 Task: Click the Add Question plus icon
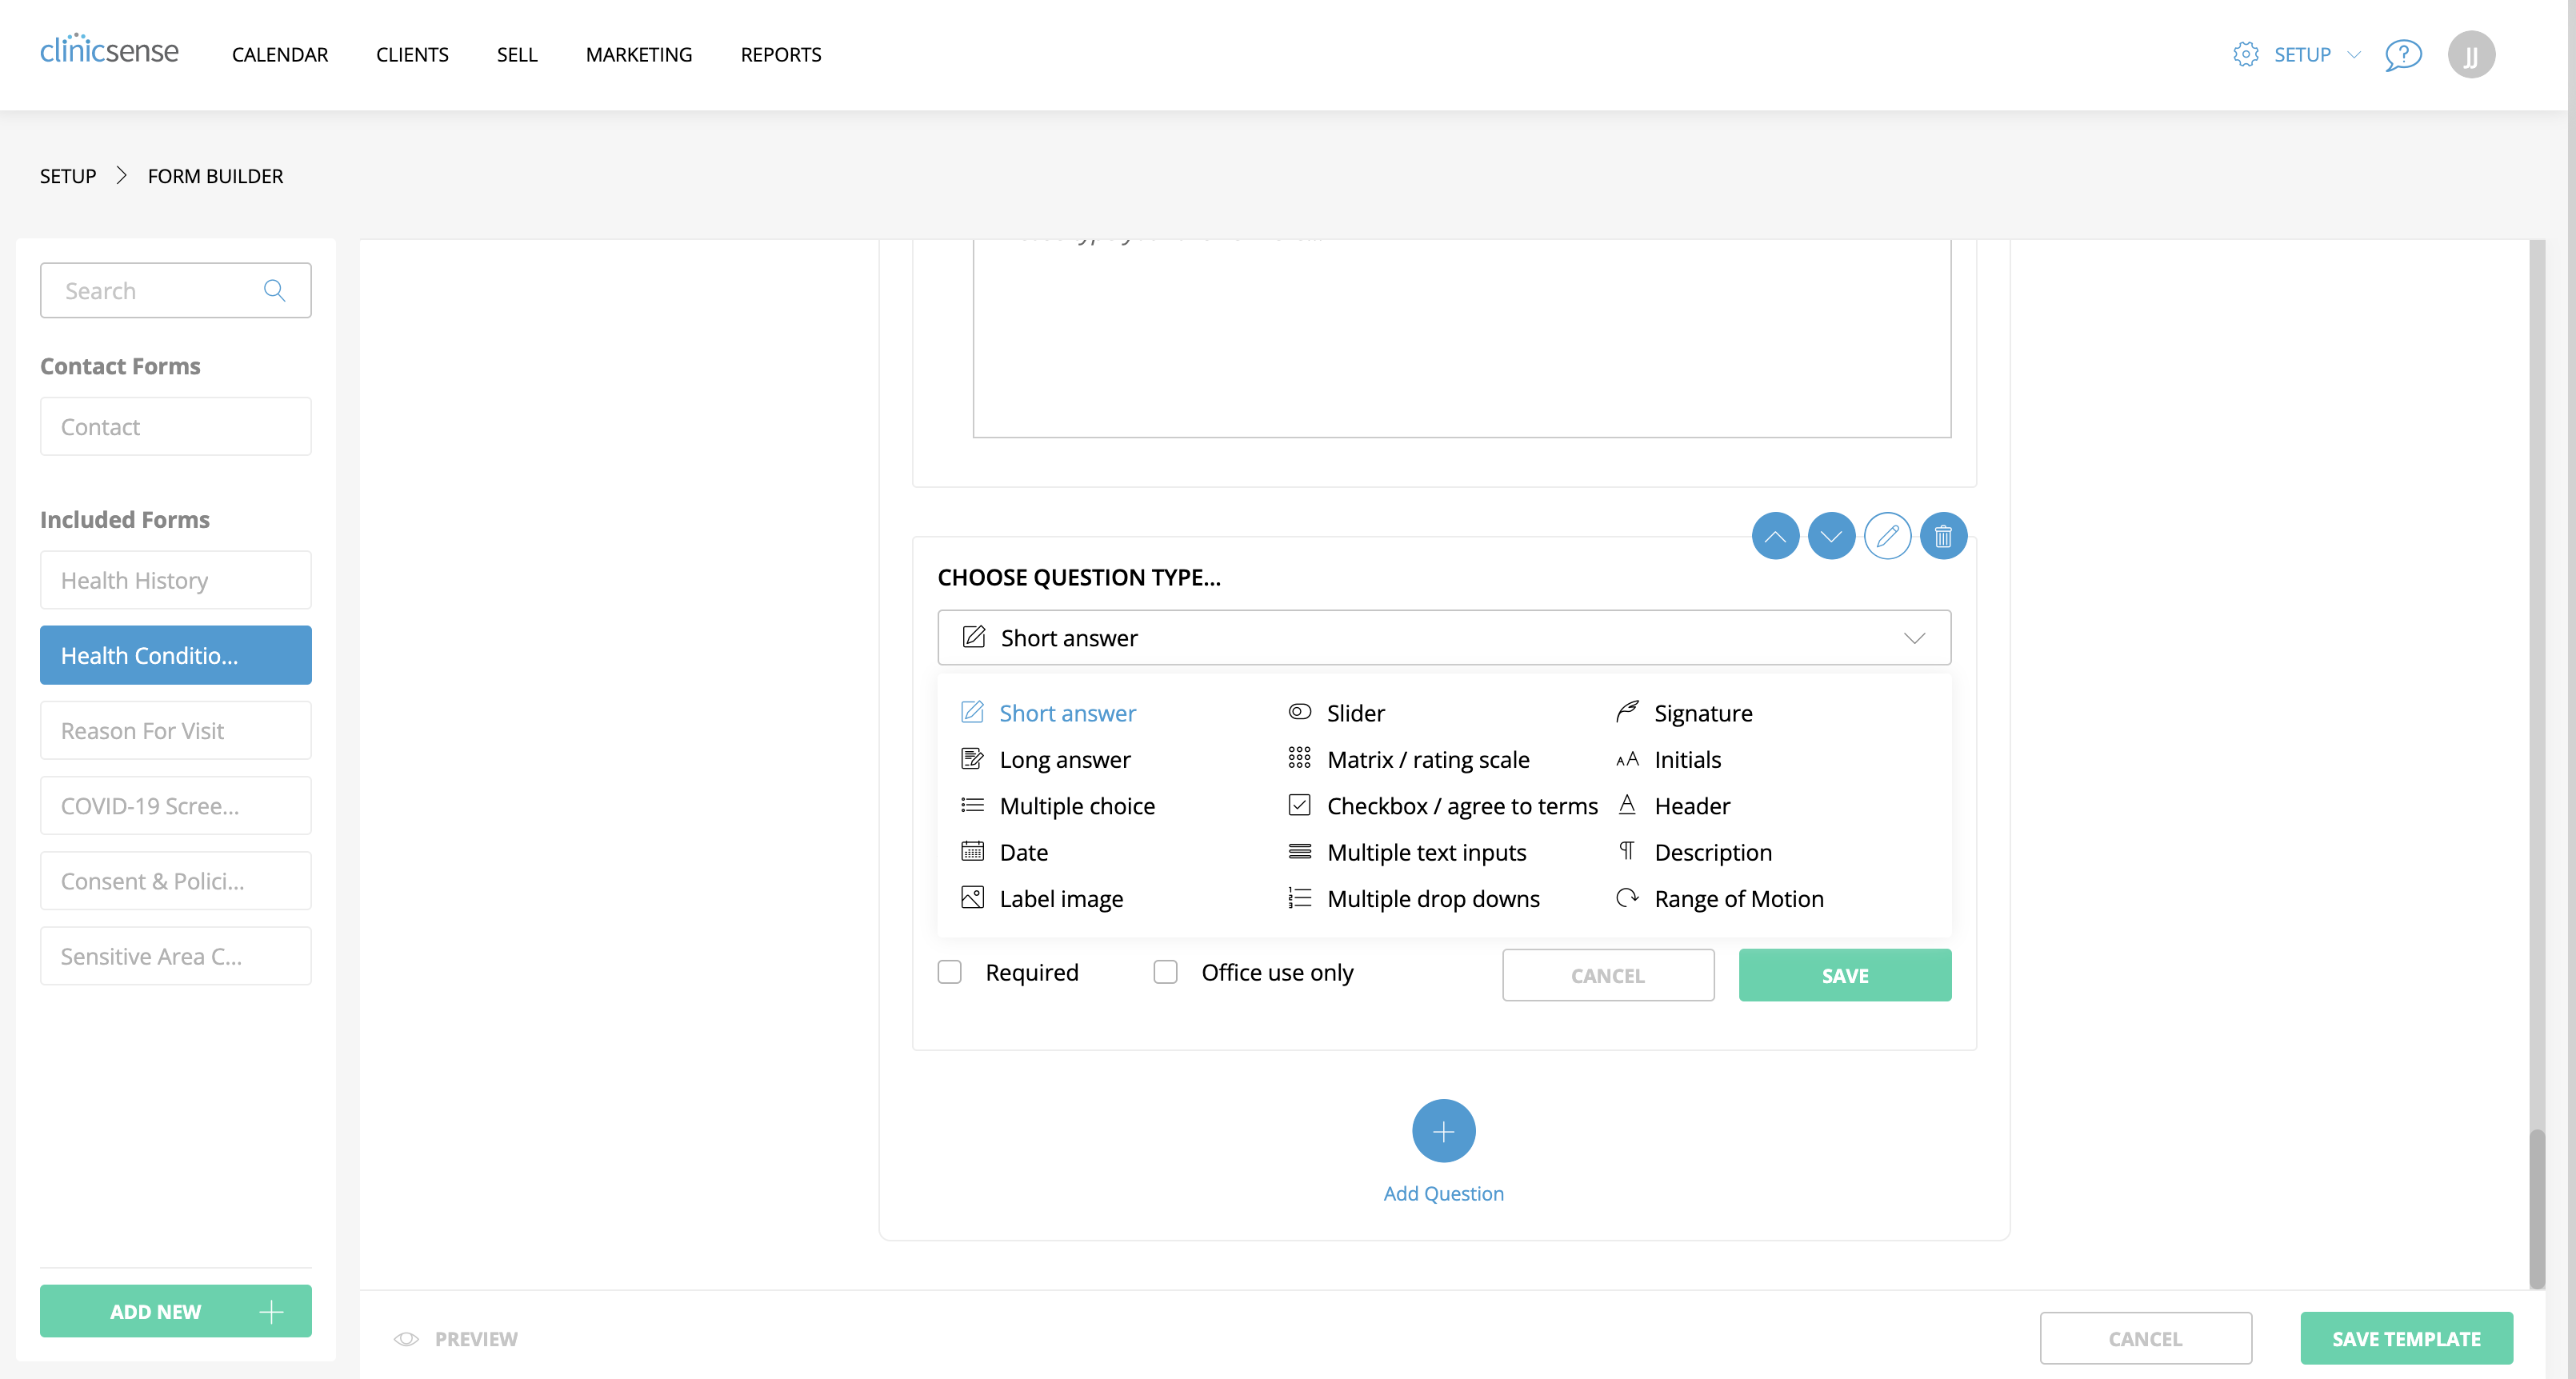(x=1443, y=1131)
